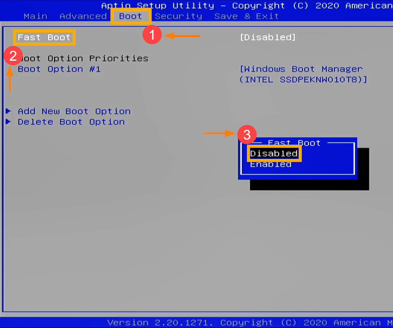Open the Boot Option #1 selection list
393x328 pixels.
point(59,69)
